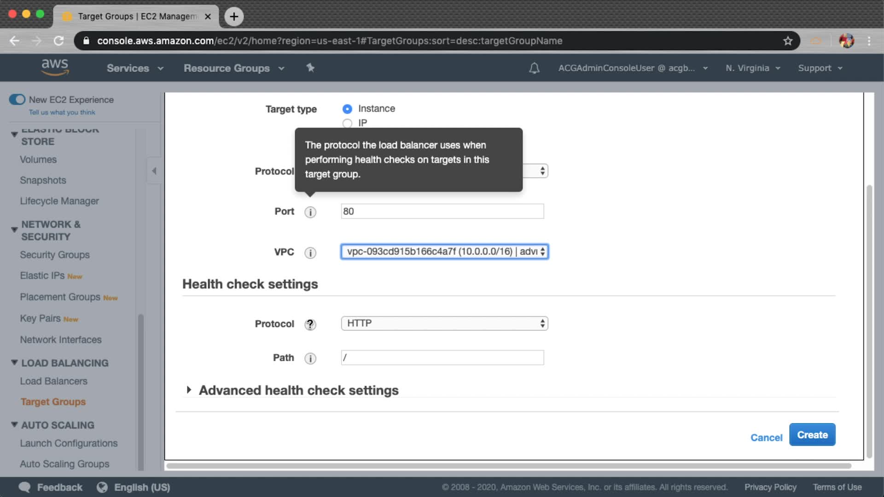This screenshot has height=497, width=884.
Task: Toggle the New EC2 Experience switch
Action: 17,100
